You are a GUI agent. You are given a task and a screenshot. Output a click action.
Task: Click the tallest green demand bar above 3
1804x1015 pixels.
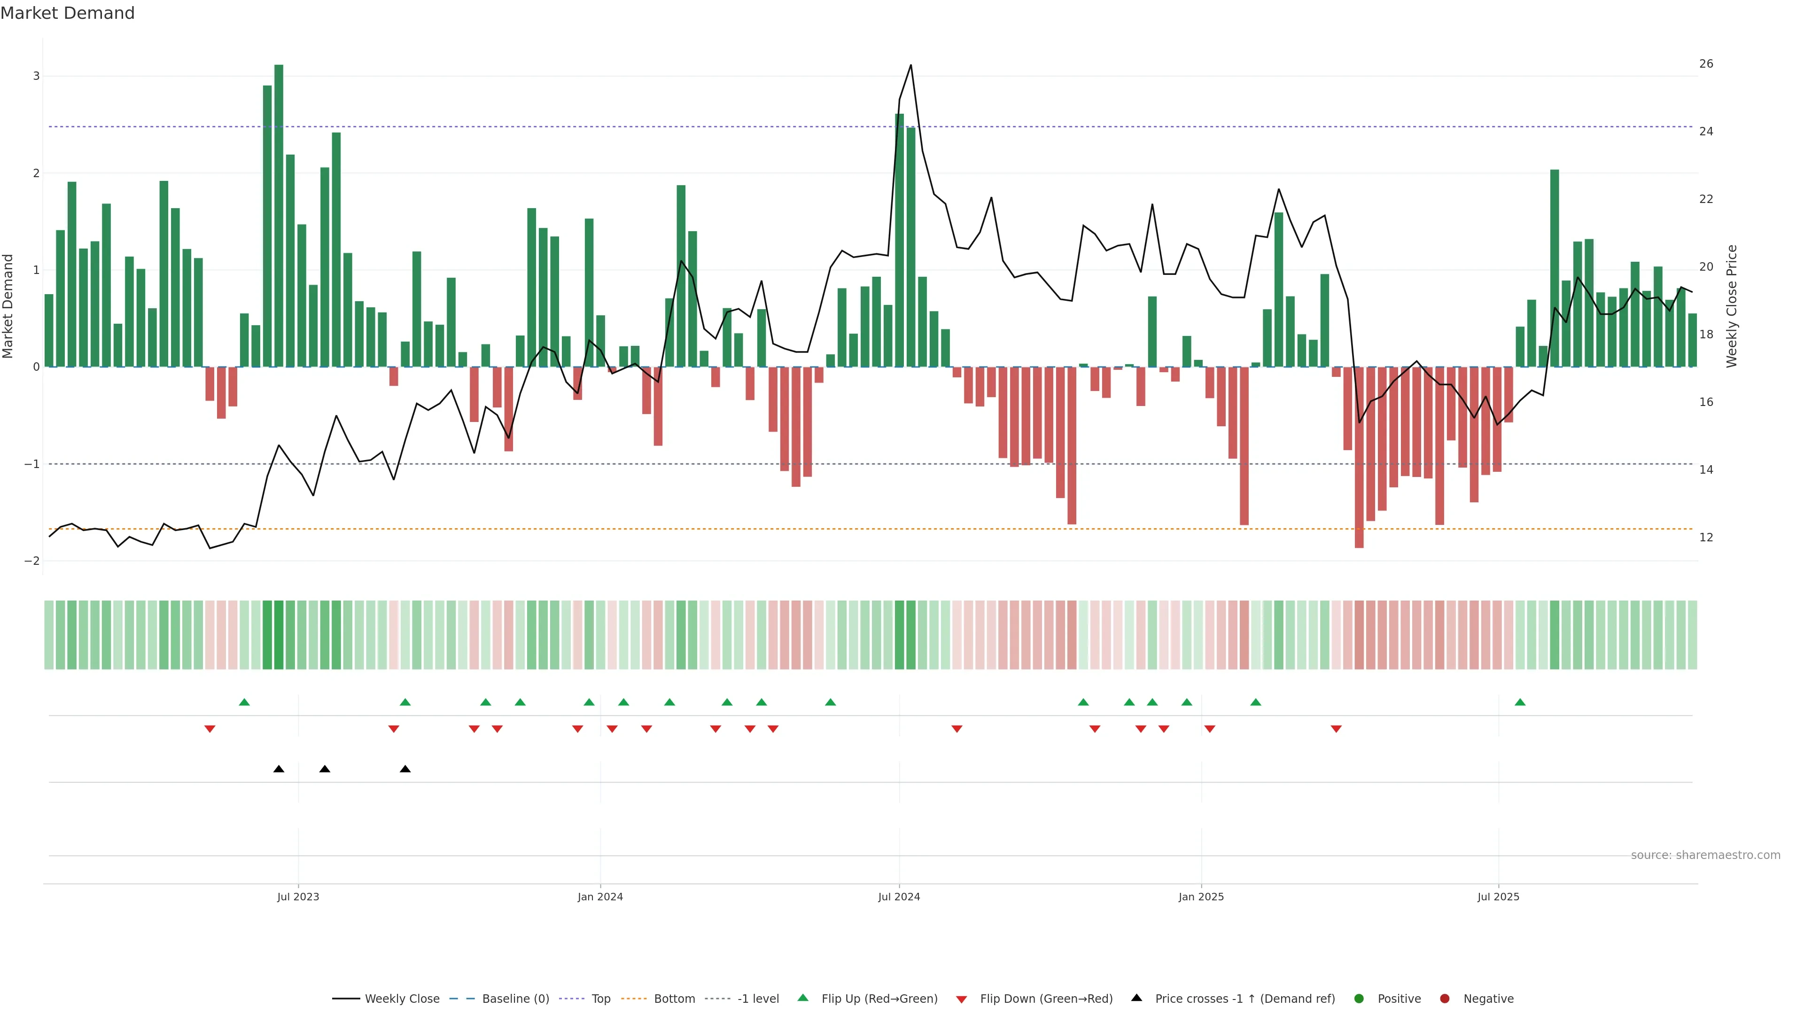279,210
